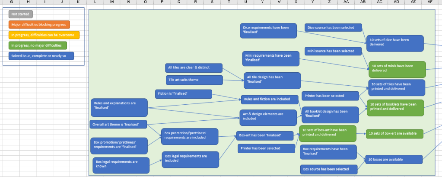Select the blue 'Solved issue, complete or nearly so' legend
The height and width of the screenshot is (177, 442).
(x=41, y=56)
